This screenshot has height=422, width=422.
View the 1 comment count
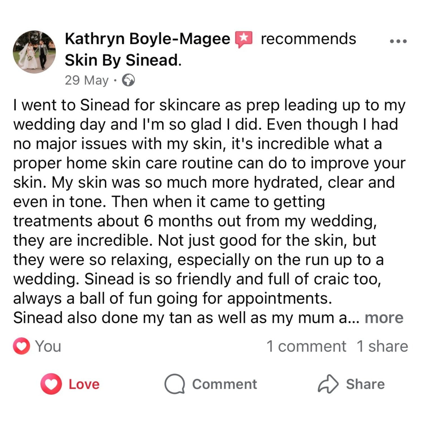(x=306, y=346)
